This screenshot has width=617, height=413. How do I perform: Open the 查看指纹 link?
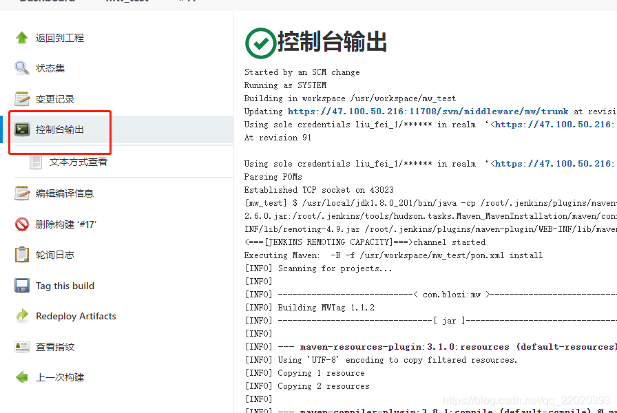[x=55, y=347]
